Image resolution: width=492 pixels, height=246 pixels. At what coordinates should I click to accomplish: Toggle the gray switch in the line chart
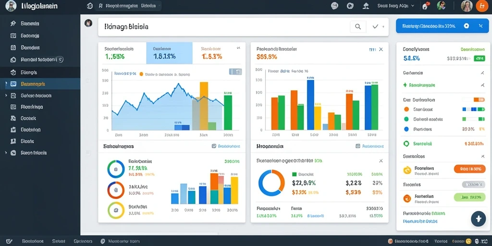point(235,72)
